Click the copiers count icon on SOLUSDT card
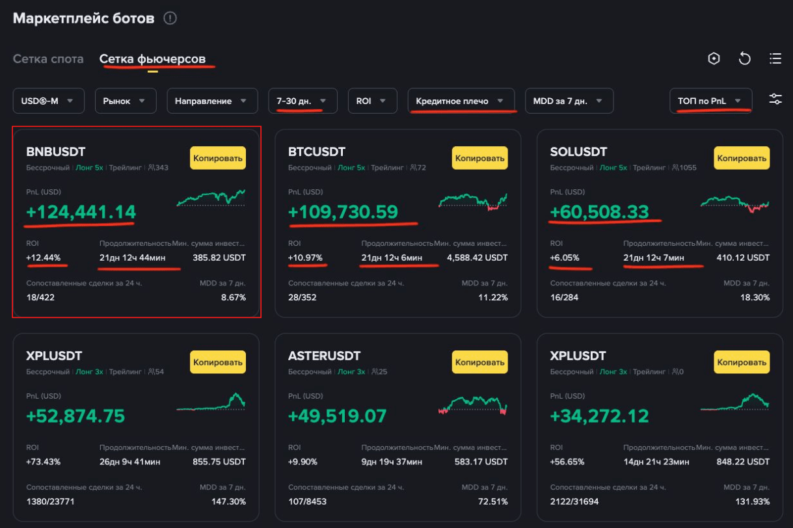 tap(675, 168)
